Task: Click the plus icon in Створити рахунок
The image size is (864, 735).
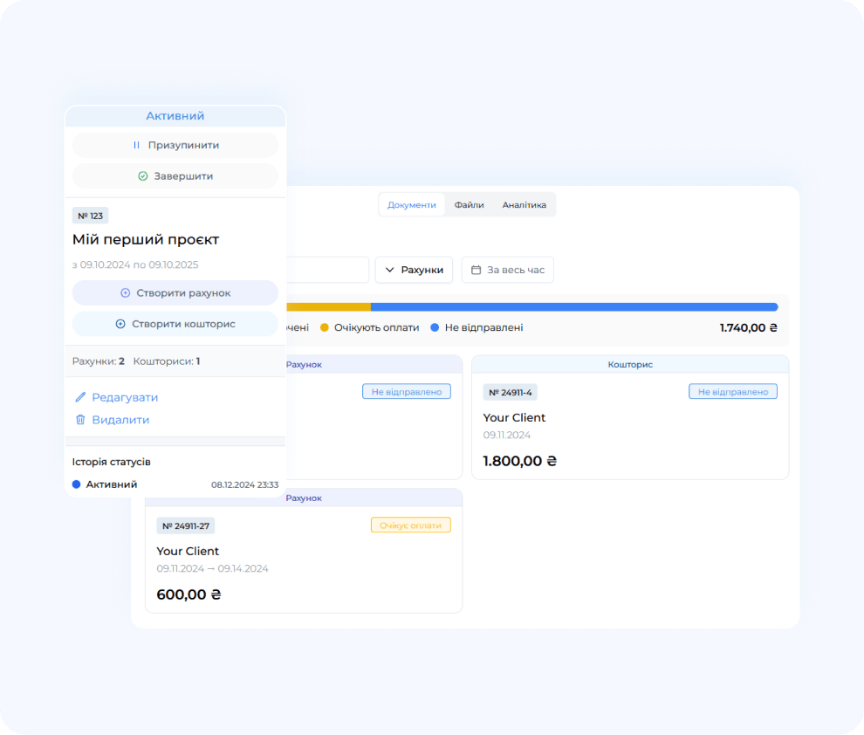Action: tap(126, 293)
